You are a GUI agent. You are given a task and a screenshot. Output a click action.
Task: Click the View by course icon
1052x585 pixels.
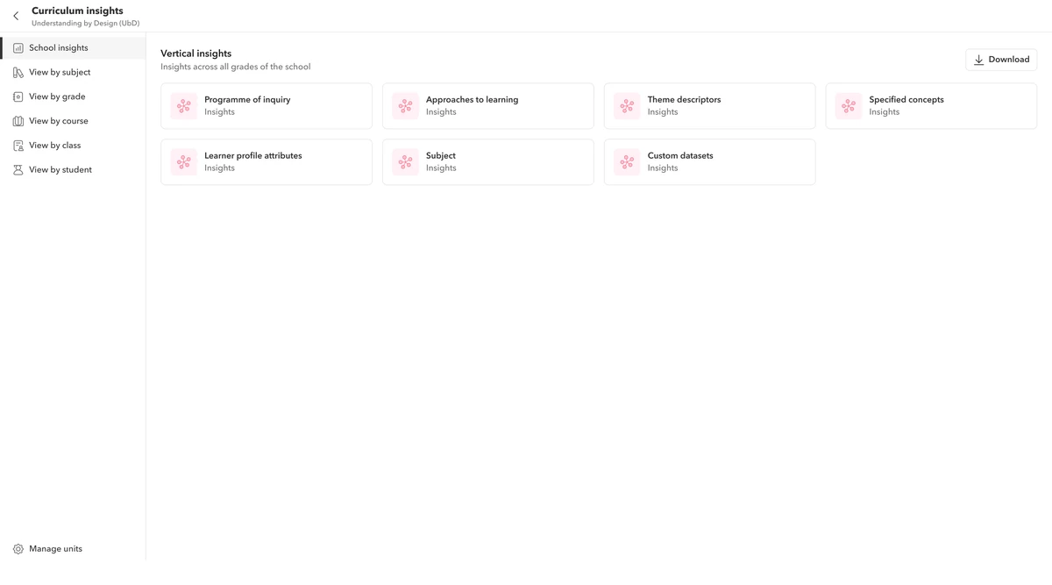point(18,121)
